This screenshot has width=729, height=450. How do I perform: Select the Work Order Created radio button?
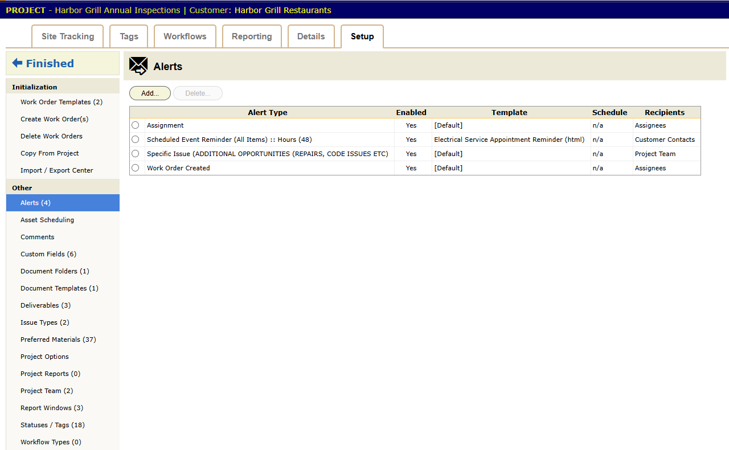click(x=135, y=168)
